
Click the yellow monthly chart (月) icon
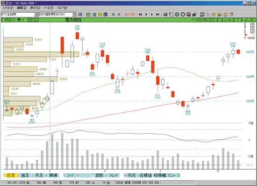point(100,15)
